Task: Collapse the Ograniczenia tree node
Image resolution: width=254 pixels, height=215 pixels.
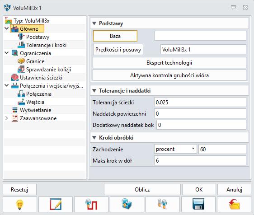Action: [7, 53]
